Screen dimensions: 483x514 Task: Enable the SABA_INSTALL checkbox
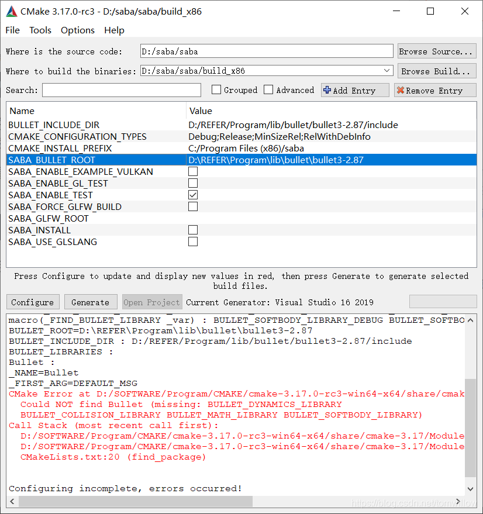coord(193,230)
